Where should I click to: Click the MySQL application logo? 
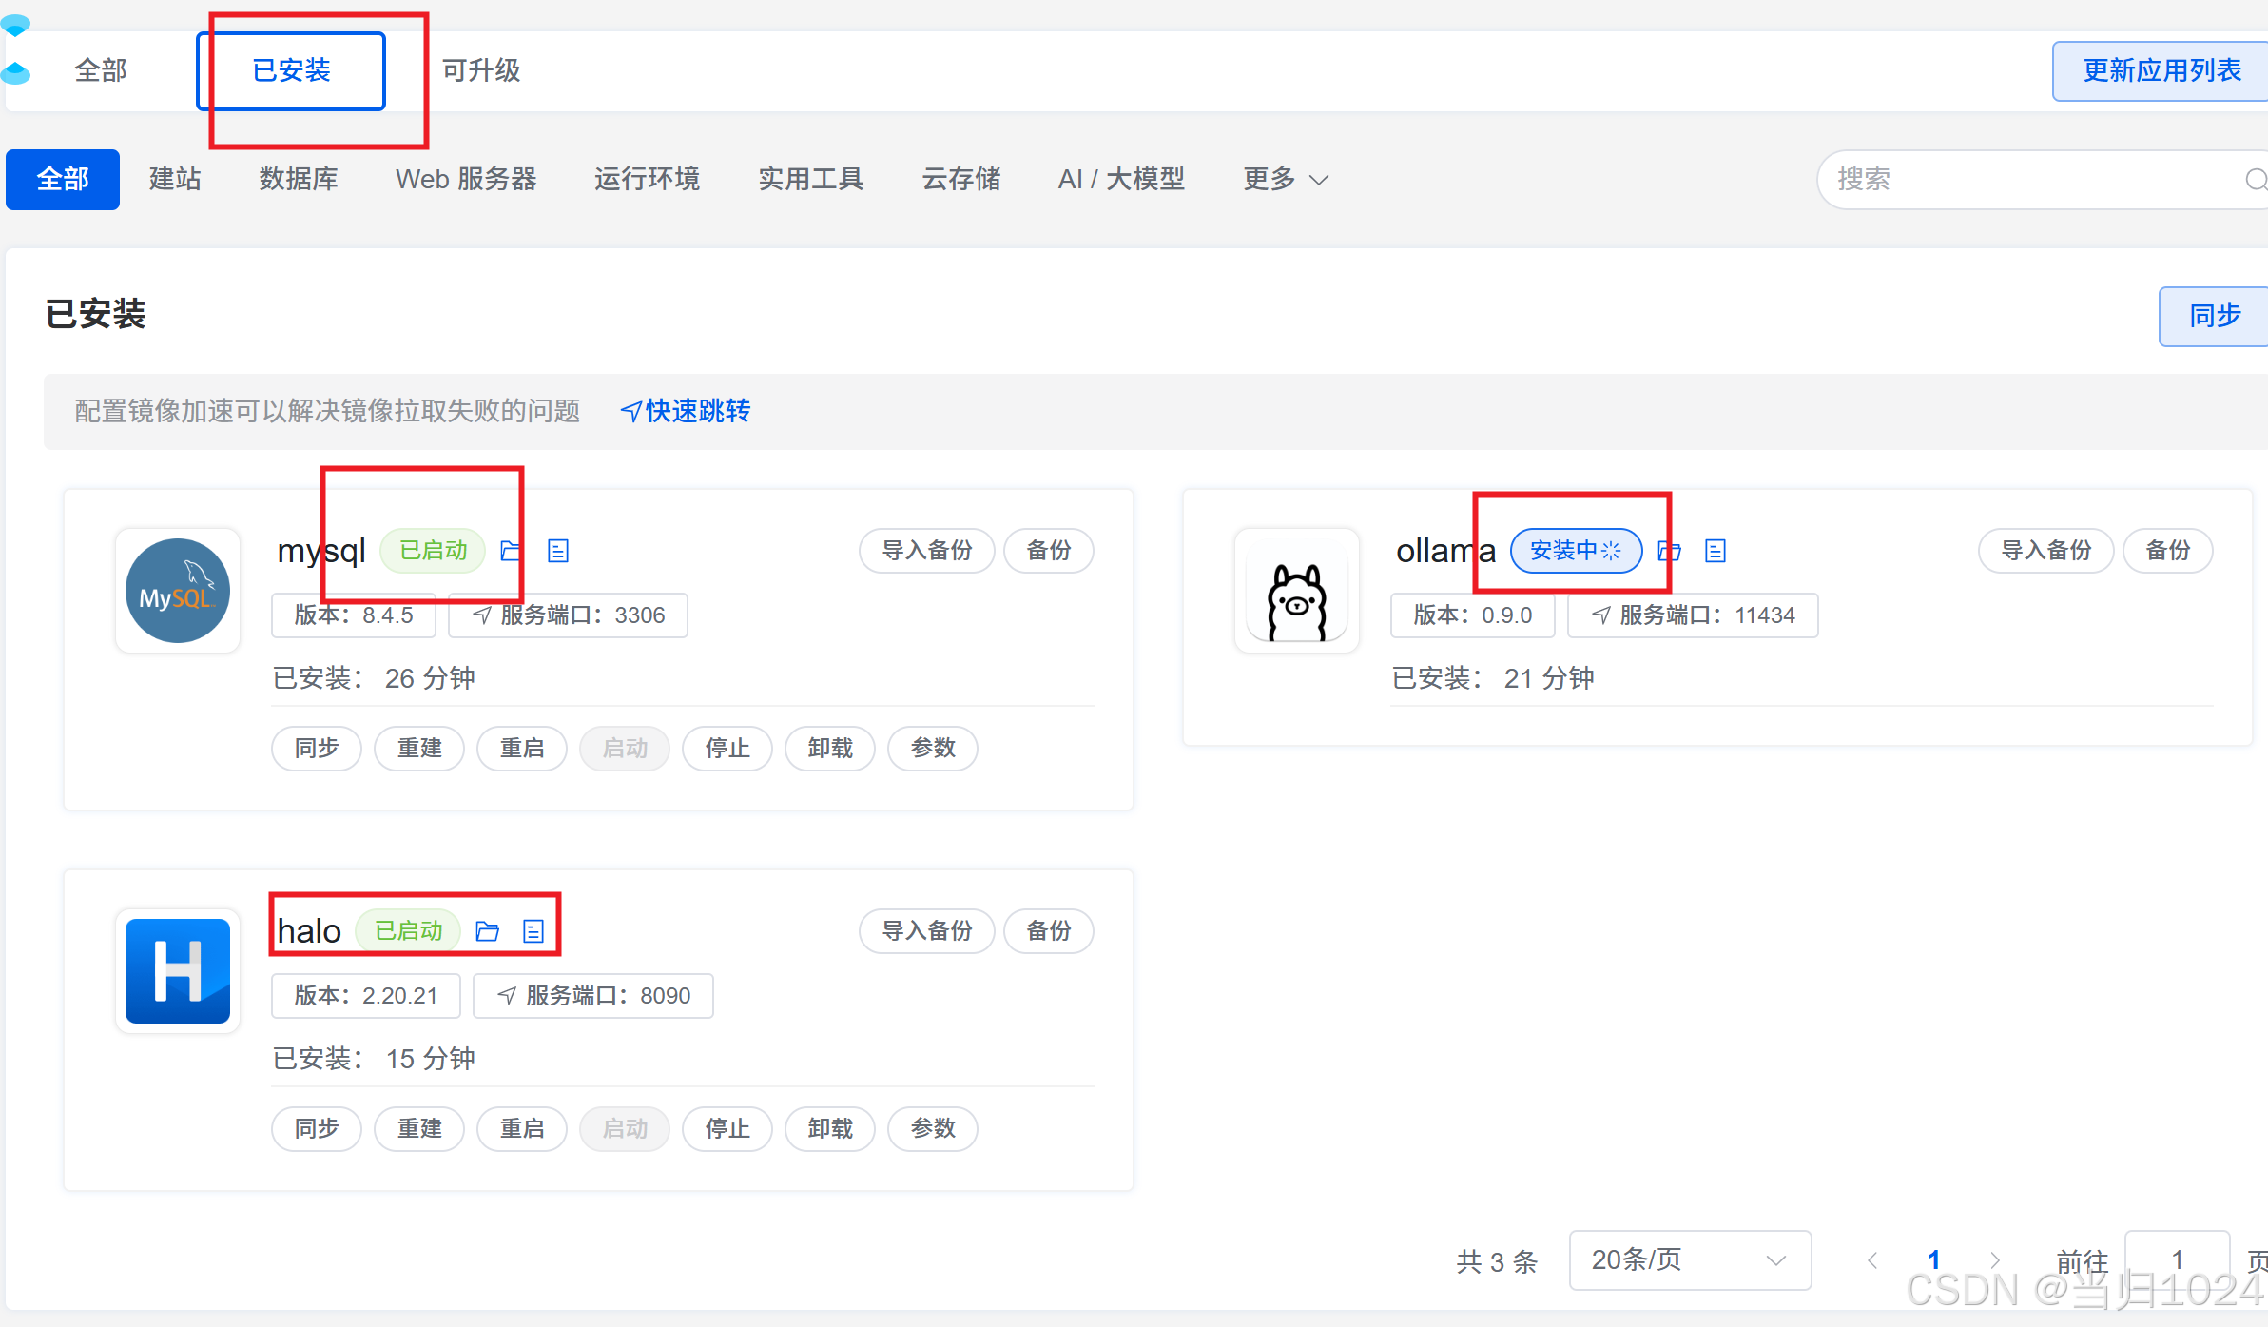tap(178, 591)
